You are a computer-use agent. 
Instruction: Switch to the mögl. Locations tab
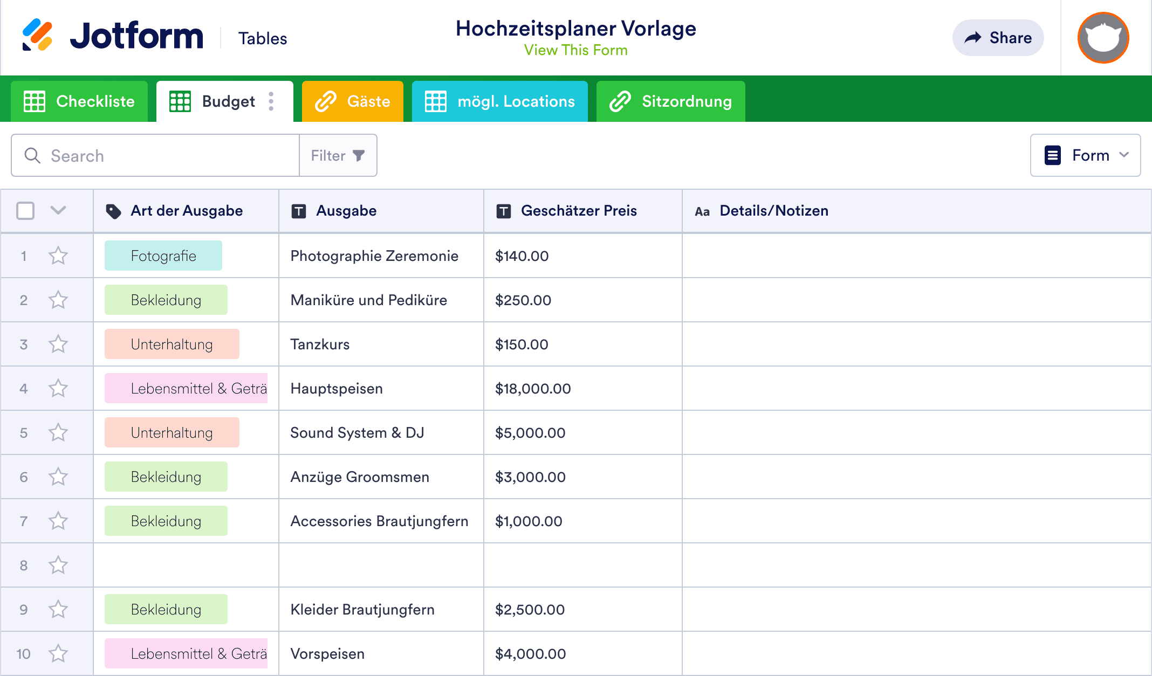tap(499, 101)
